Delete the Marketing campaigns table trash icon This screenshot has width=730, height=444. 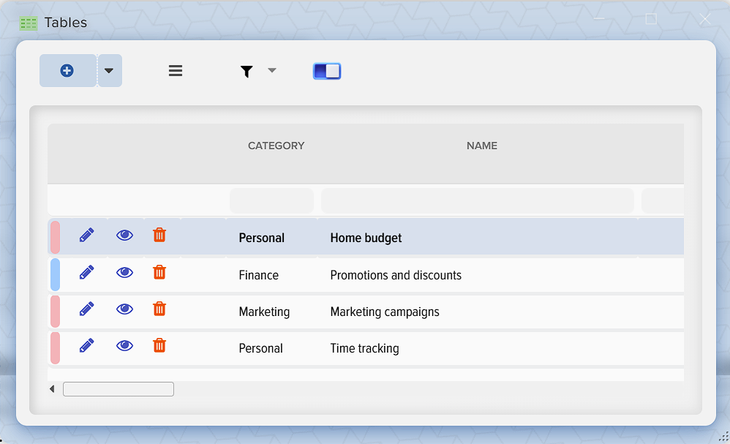click(x=159, y=309)
